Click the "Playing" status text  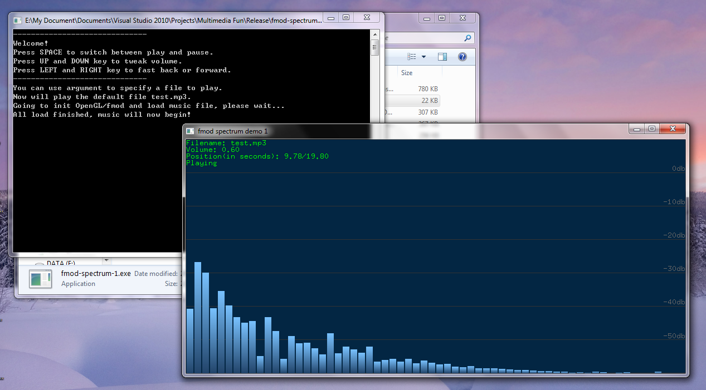(202, 163)
